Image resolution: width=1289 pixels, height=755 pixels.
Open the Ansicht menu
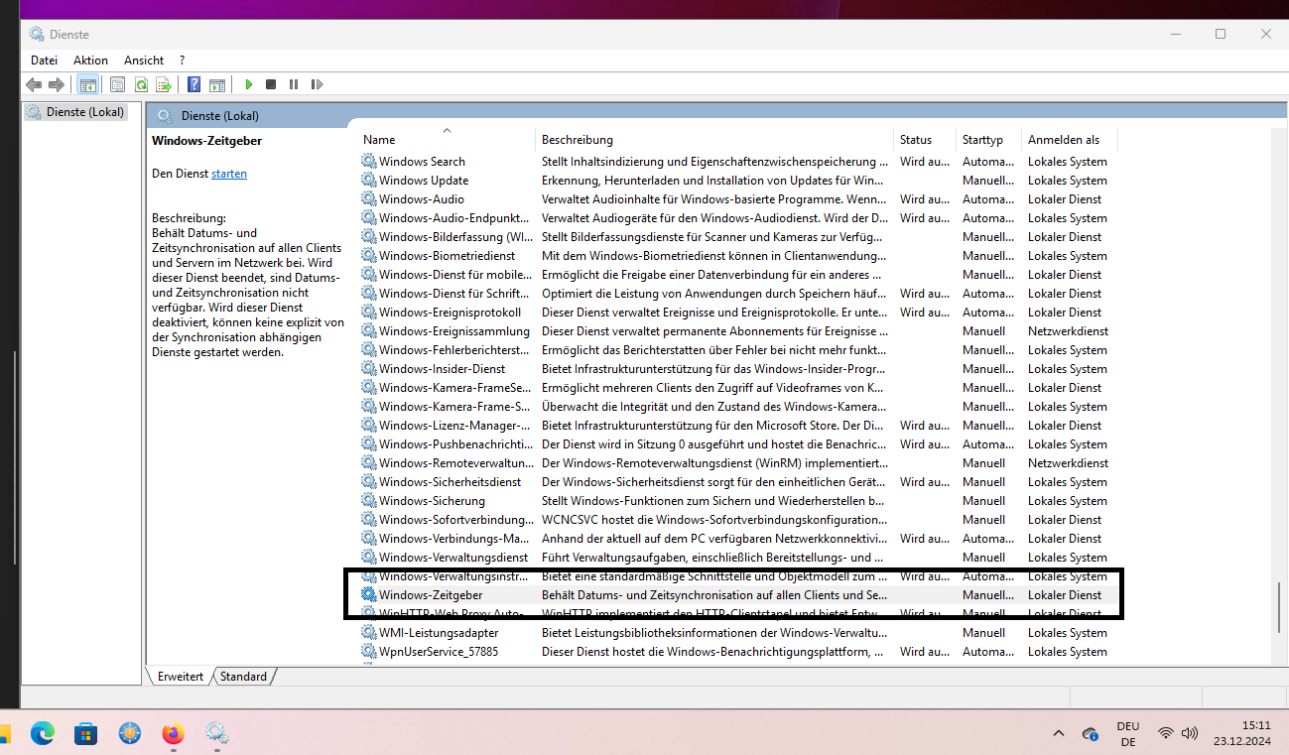144,61
